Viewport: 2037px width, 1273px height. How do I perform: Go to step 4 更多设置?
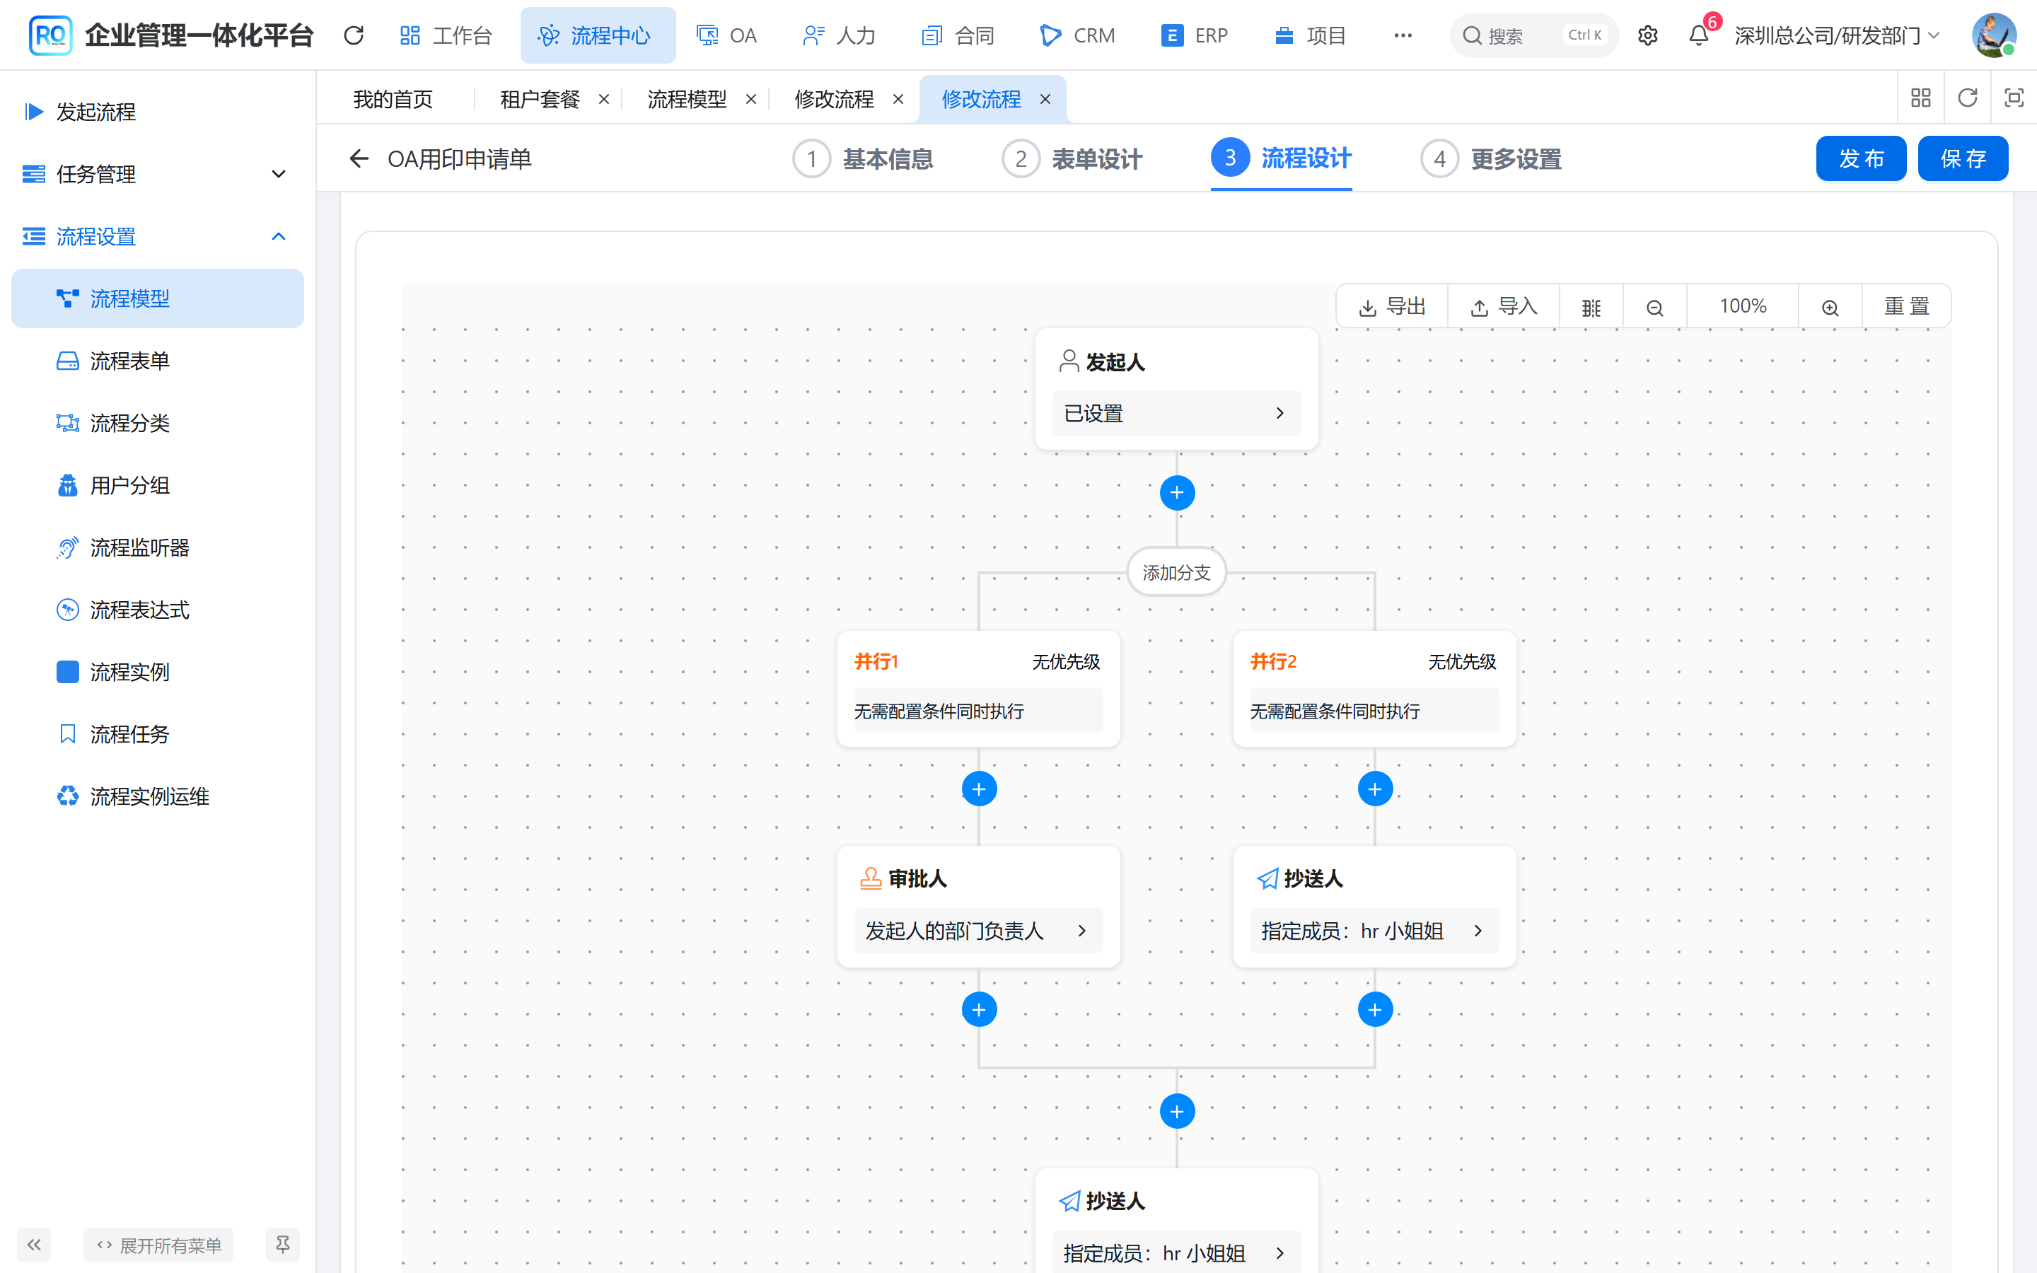1491,158
